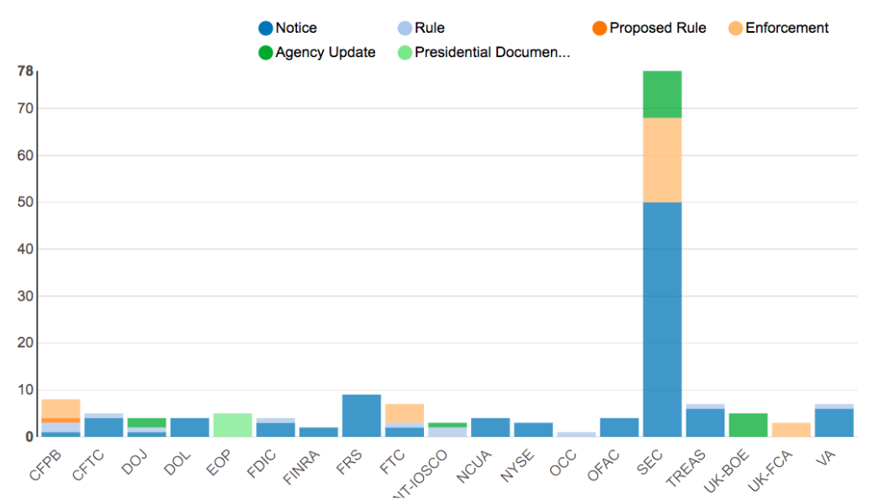Click the DOL Notice bar

click(x=189, y=427)
